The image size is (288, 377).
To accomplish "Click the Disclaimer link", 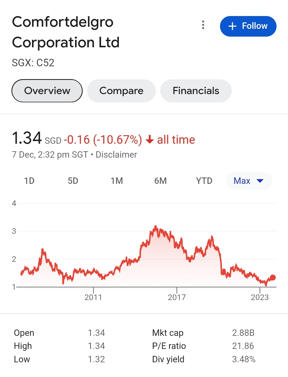I will 116,155.
